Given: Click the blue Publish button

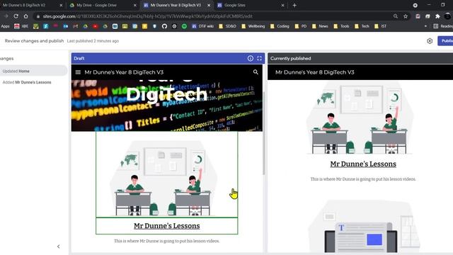Looking at the screenshot, I should pos(445,41).
